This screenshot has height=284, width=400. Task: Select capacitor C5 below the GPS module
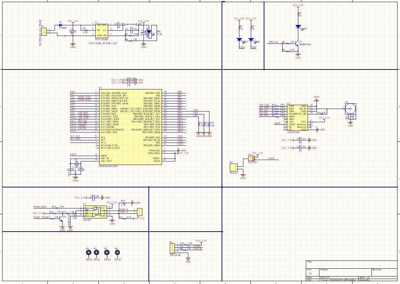pyautogui.click(x=300, y=140)
